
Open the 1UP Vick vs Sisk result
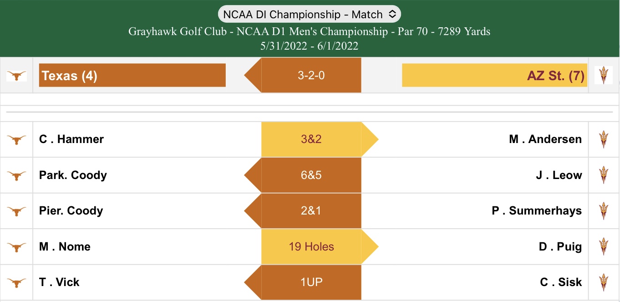pos(311,282)
